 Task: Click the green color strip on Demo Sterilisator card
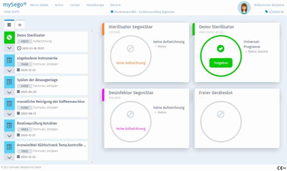tap(193, 29)
